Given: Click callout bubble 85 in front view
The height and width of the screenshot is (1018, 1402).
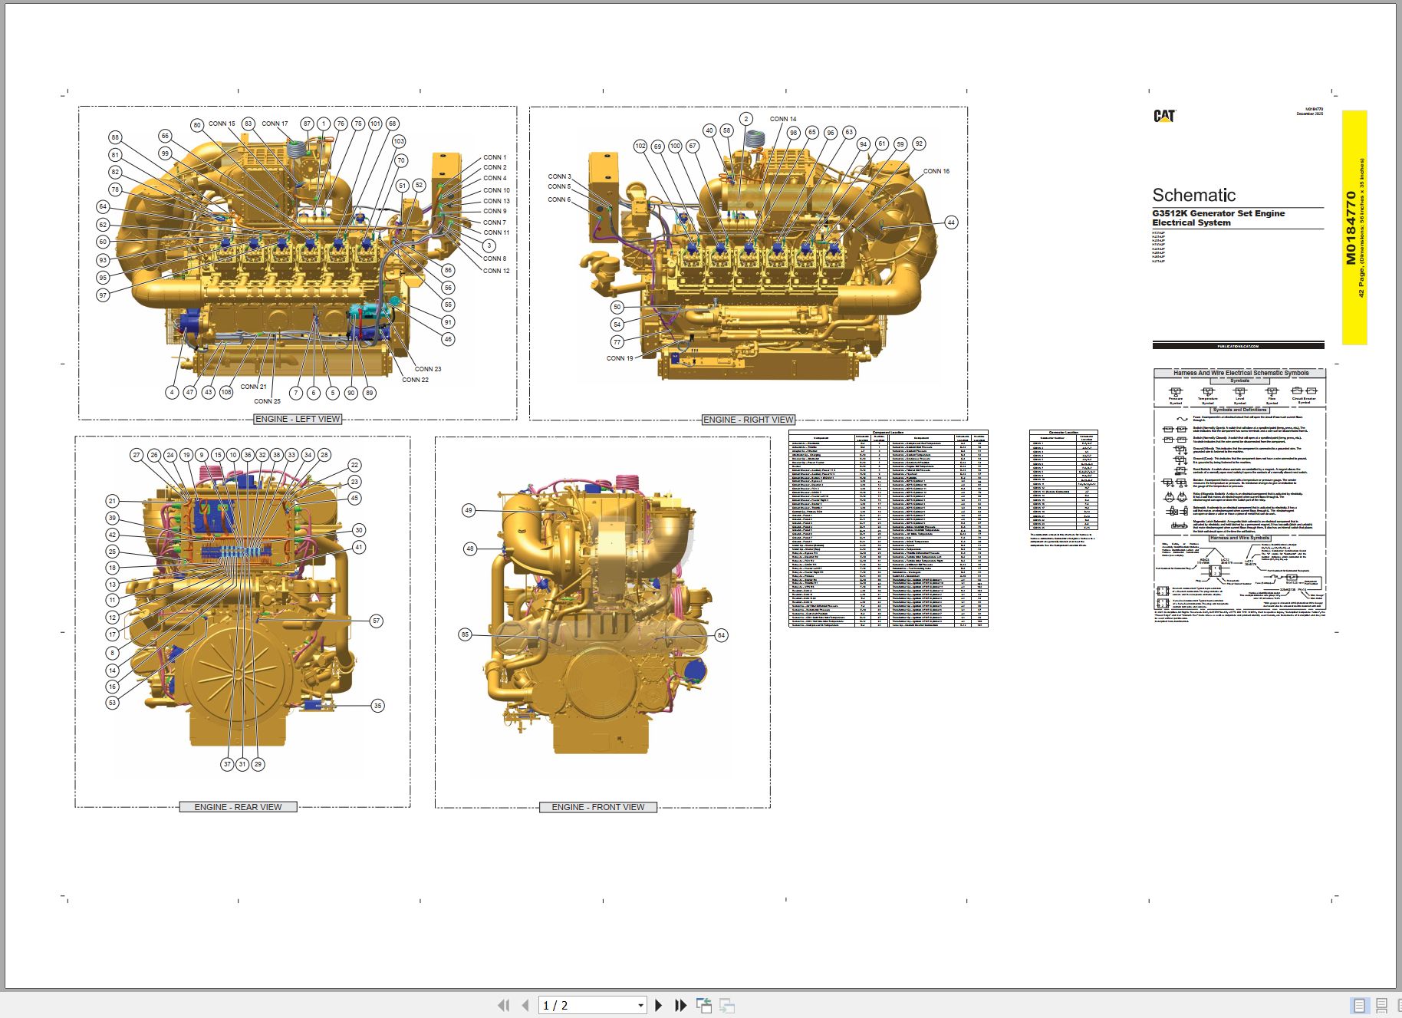Looking at the screenshot, I should [465, 634].
